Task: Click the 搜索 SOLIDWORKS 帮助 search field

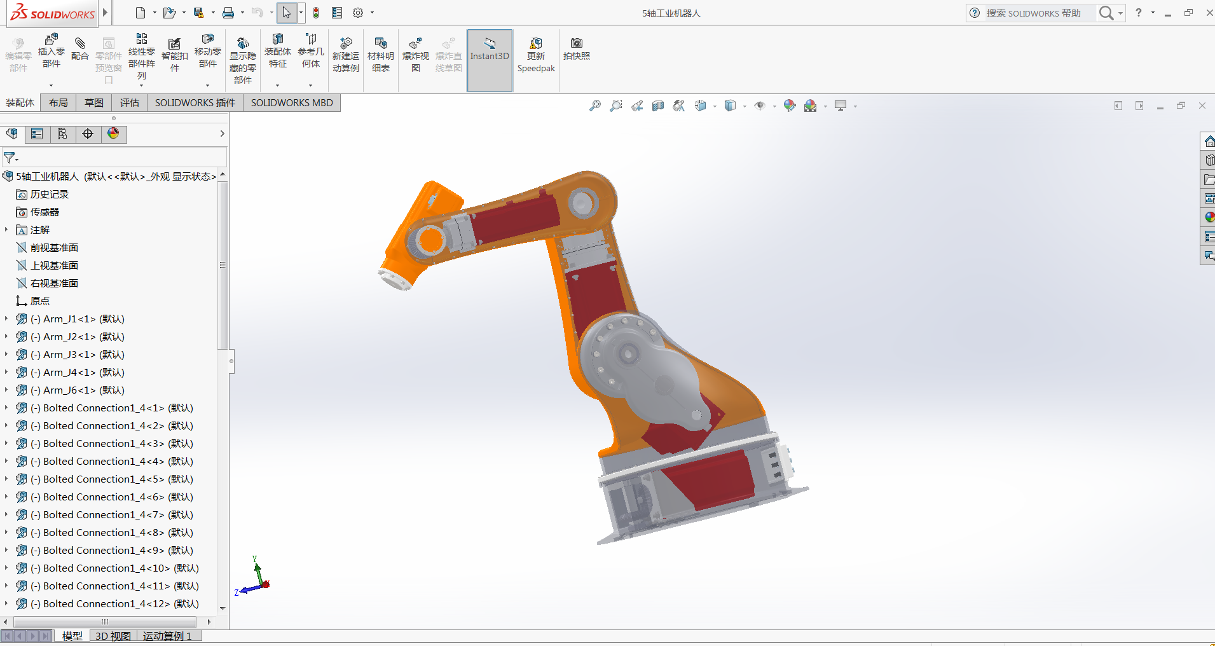Action: (1038, 13)
